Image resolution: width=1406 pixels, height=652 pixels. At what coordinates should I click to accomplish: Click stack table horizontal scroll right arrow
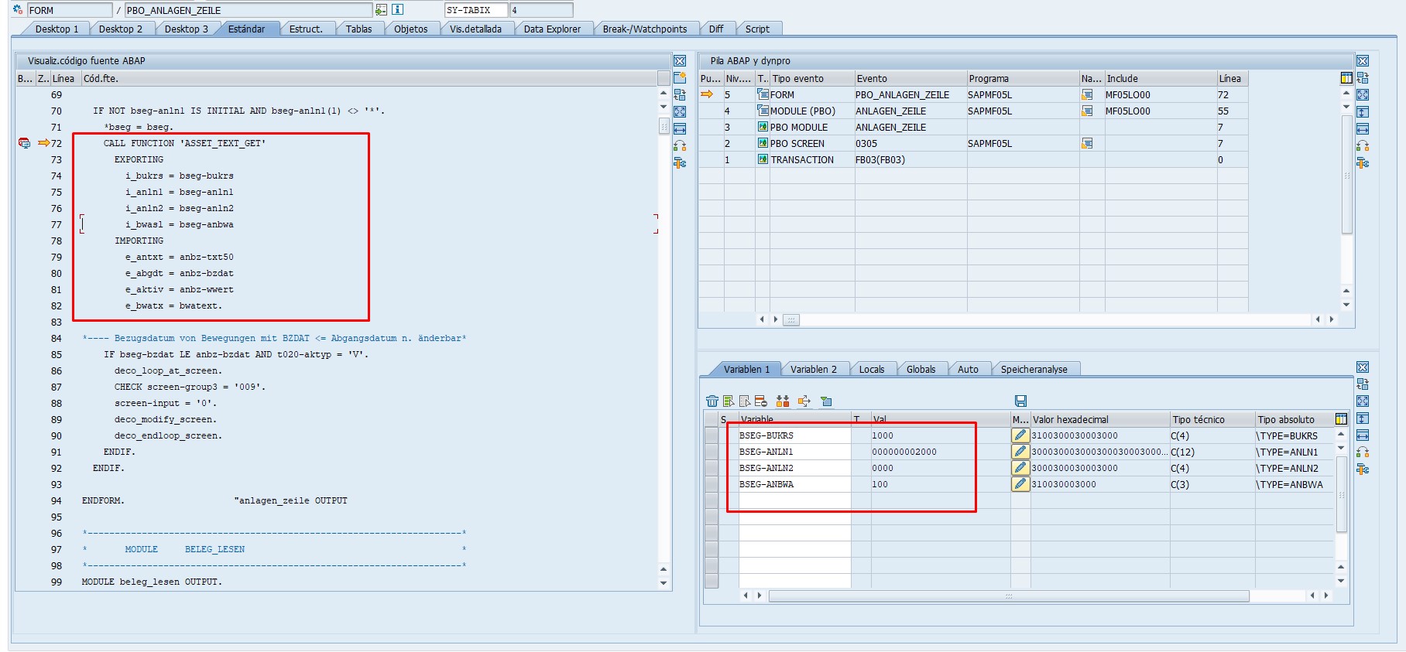click(1331, 319)
